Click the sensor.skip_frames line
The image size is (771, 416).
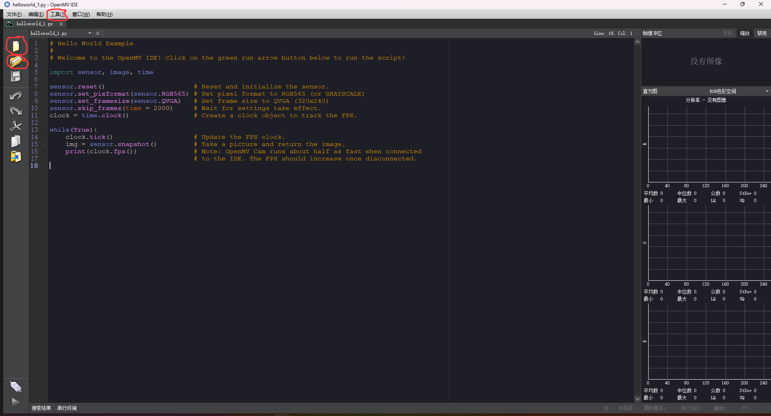click(x=111, y=108)
